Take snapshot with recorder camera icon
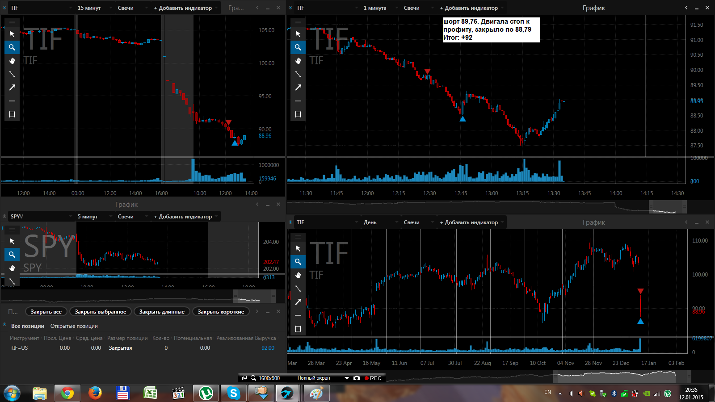The width and height of the screenshot is (715, 402). [x=356, y=378]
